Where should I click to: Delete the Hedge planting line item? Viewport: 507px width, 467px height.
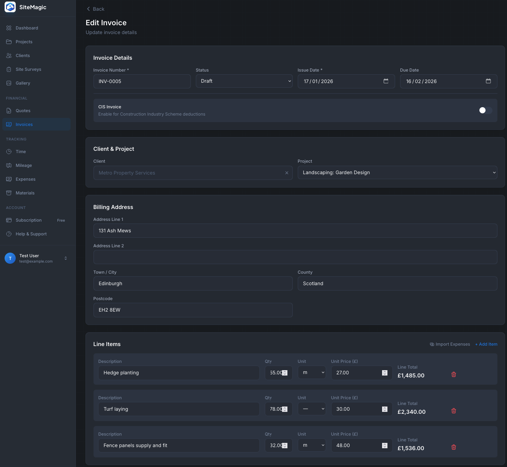pos(454,374)
